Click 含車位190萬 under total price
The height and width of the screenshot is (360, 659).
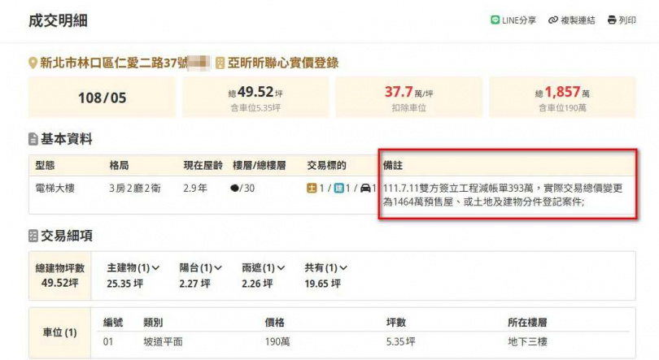tap(562, 108)
